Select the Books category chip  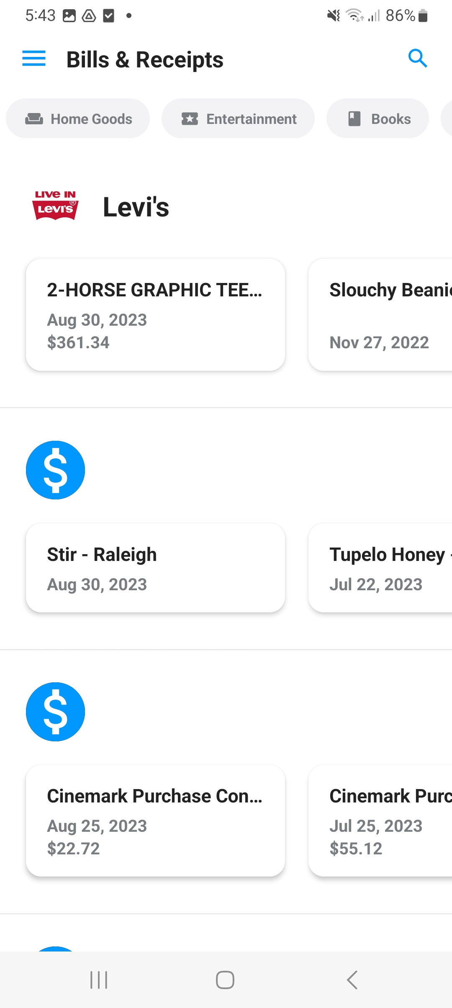pyautogui.click(x=378, y=118)
